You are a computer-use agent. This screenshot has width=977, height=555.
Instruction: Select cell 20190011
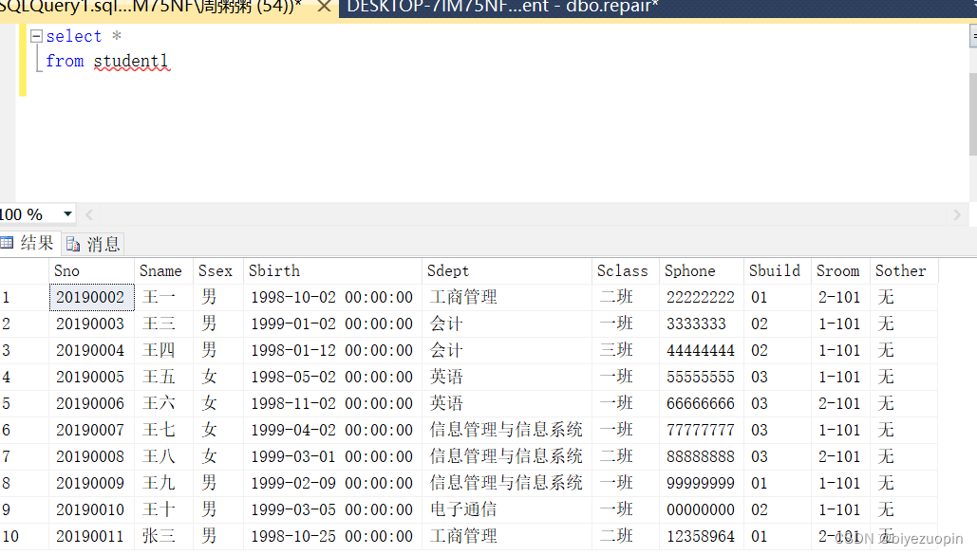click(x=91, y=536)
